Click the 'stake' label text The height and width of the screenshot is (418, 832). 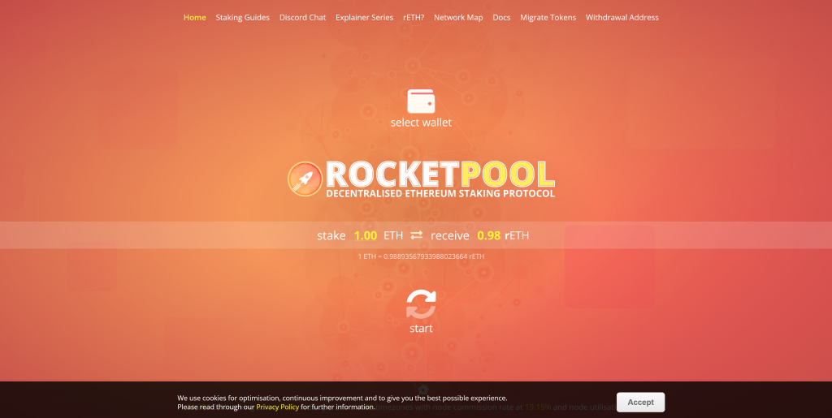331,235
